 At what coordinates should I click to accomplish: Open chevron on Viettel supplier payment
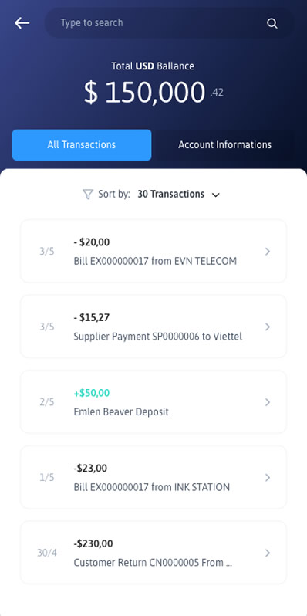click(x=268, y=327)
